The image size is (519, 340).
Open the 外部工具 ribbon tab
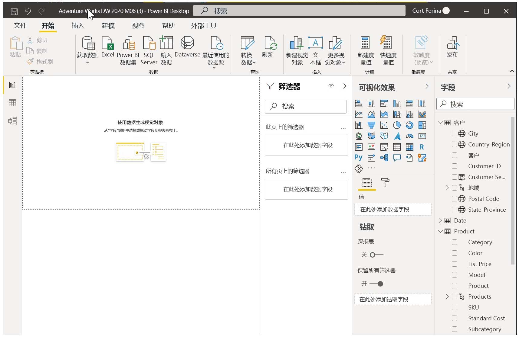point(204,25)
